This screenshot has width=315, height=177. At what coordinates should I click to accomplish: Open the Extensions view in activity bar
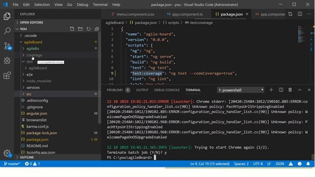click(x=7, y=75)
